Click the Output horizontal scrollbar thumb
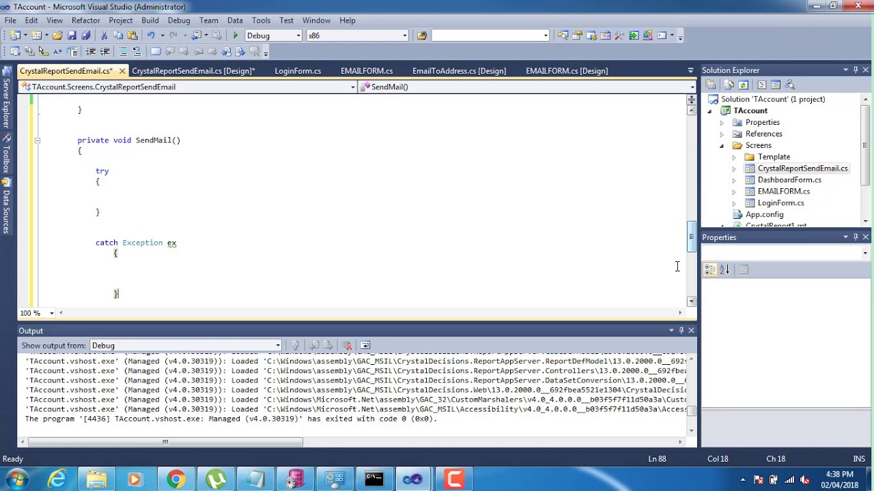Image resolution: width=874 pixels, height=491 pixels. 165,442
